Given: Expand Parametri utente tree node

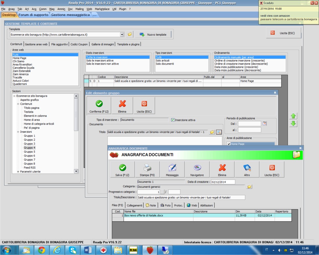Looking at the screenshot, I should click(x=18, y=172).
